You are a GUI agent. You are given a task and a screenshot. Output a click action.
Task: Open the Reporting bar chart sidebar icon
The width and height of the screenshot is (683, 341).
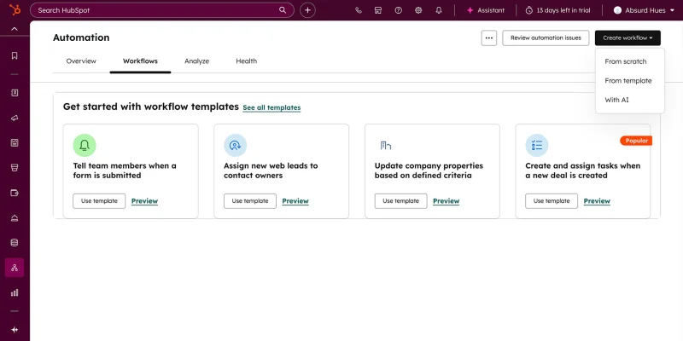pos(15,292)
